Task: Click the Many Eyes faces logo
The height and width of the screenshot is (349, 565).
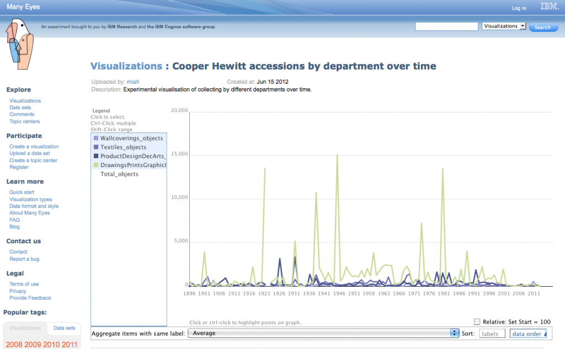Action: pyautogui.click(x=19, y=44)
